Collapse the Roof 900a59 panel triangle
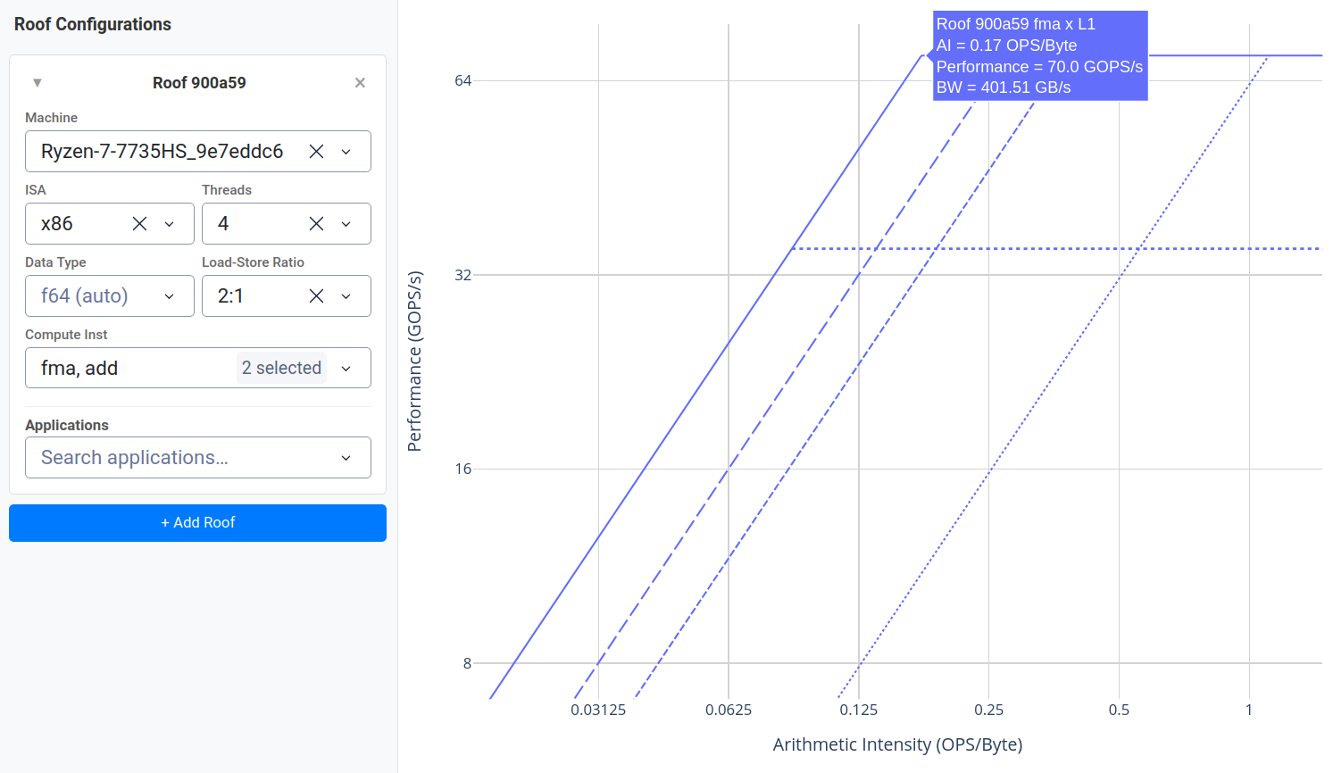The width and height of the screenshot is (1333, 773). click(x=37, y=83)
